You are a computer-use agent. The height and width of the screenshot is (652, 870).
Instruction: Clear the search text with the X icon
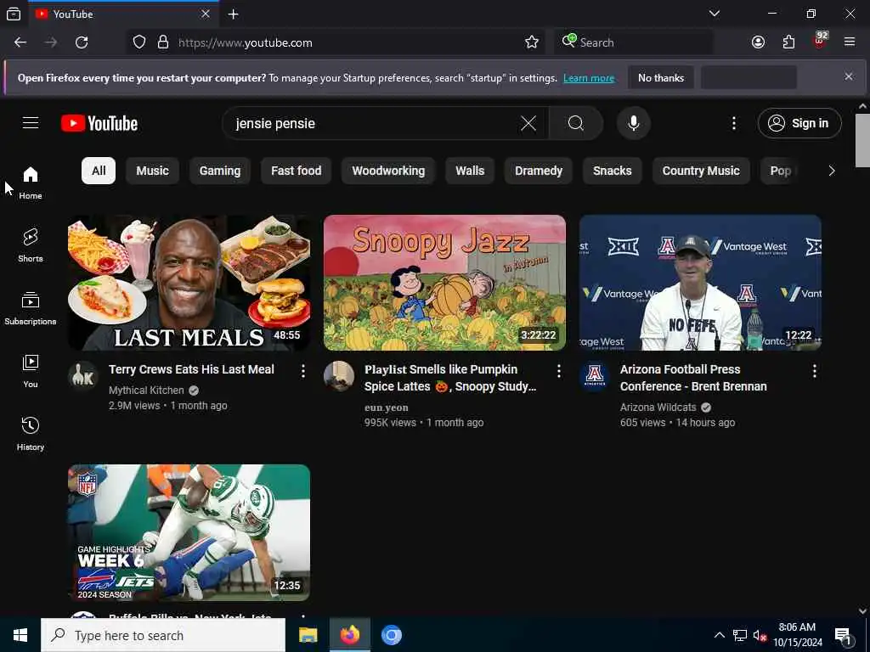pyautogui.click(x=528, y=123)
